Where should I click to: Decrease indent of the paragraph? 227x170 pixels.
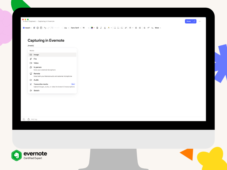(x=140, y=28)
